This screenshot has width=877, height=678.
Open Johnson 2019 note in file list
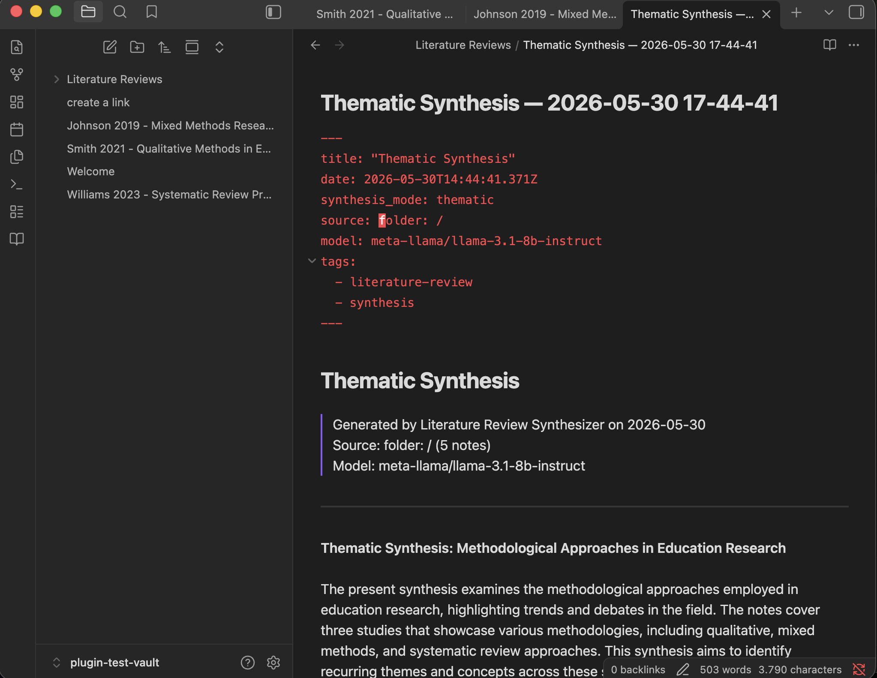pyautogui.click(x=170, y=126)
